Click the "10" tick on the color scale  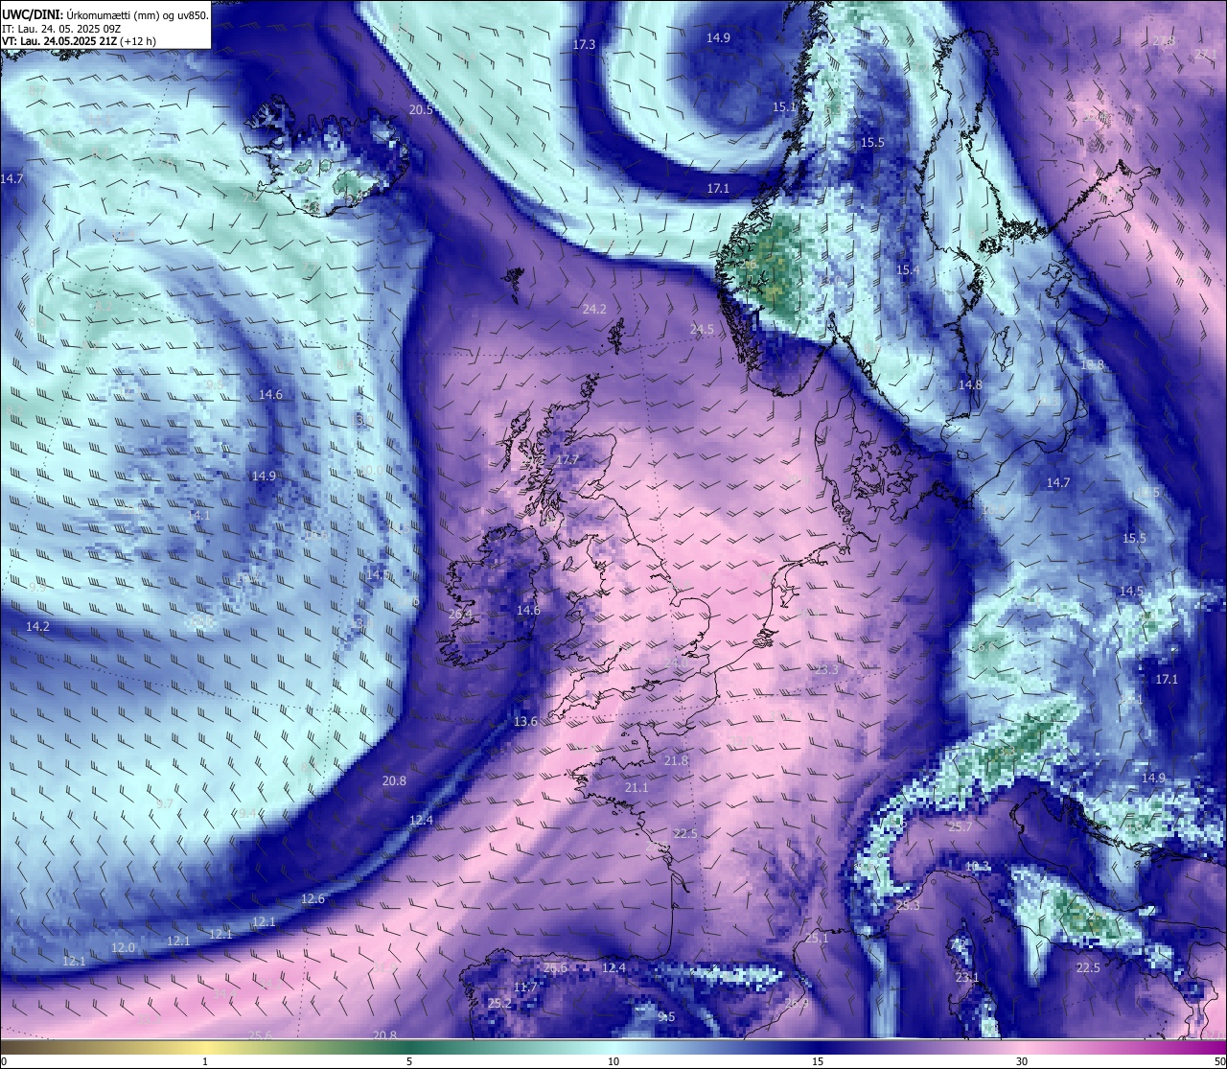[613, 1061]
